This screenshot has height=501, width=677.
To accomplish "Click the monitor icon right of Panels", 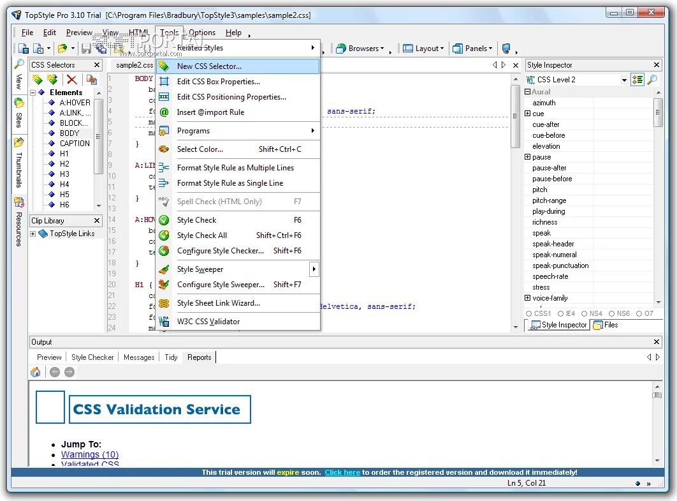I will (x=506, y=49).
